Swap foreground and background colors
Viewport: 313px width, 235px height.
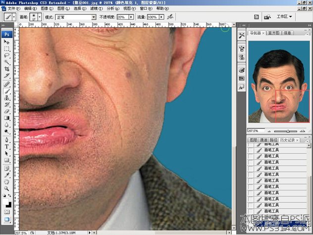pos(9,196)
